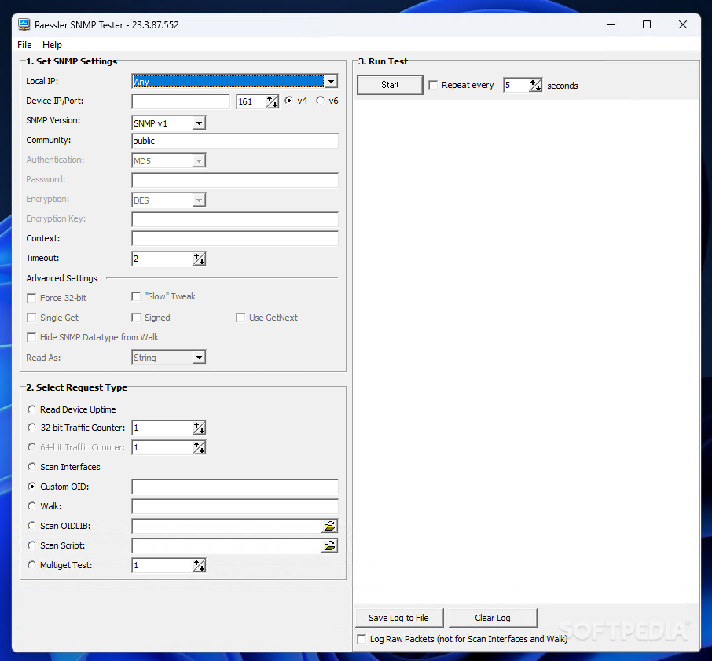Screen dimensions: 712x661
Task: Minimize the SNMP Tester window
Action: pyautogui.click(x=611, y=24)
